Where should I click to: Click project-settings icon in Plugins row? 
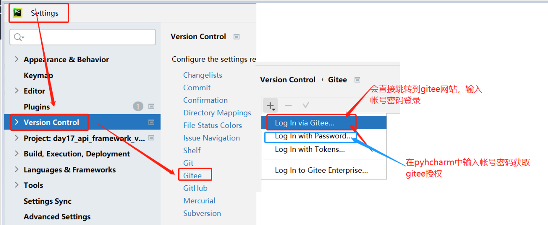coord(151,106)
